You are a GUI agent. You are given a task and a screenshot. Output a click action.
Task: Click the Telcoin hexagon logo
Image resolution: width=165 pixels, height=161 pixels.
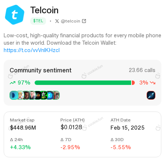pos(15,15)
